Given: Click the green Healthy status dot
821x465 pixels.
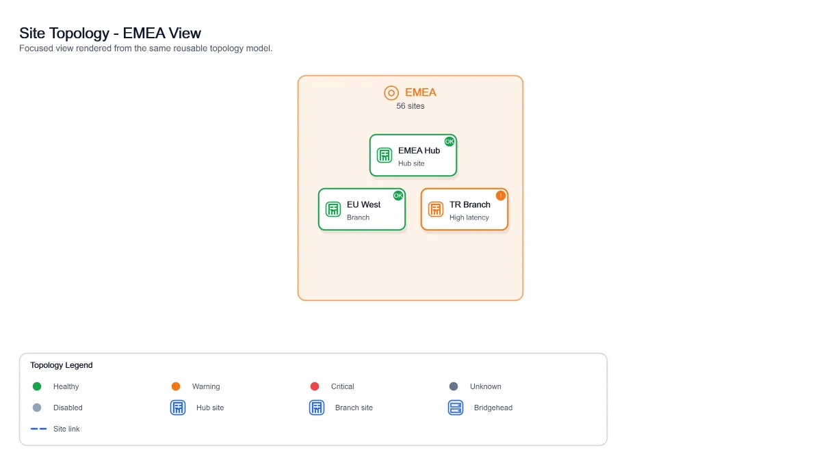Looking at the screenshot, I should coord(37,386).
